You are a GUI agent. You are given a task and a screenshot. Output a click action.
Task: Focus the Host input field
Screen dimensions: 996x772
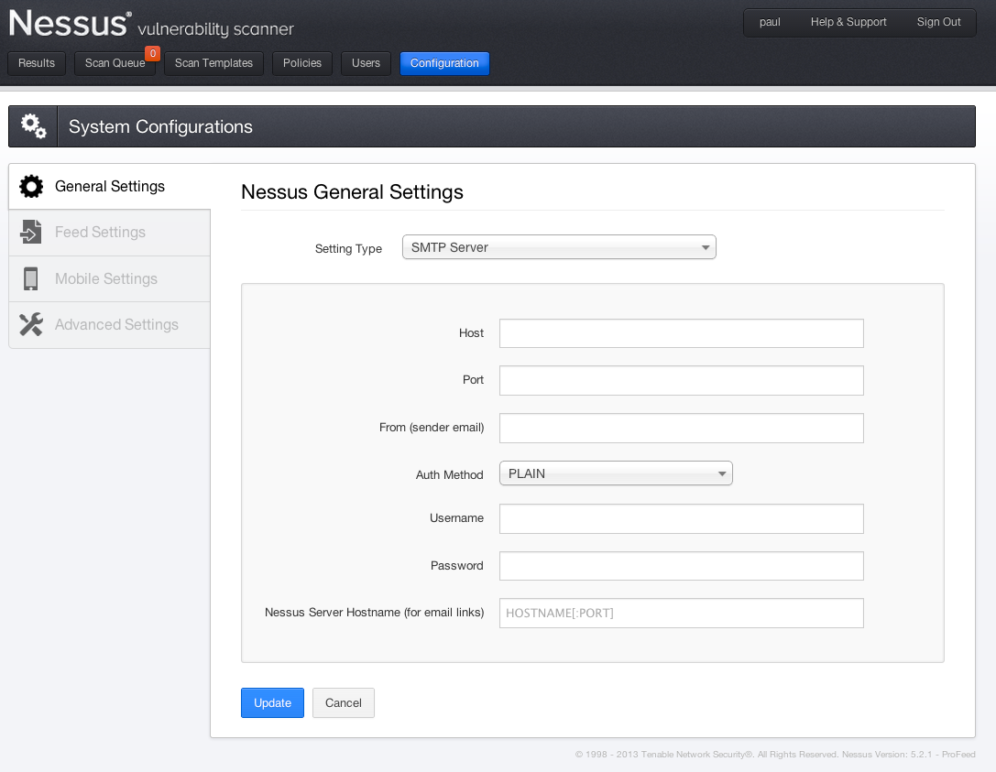[681, 333]
